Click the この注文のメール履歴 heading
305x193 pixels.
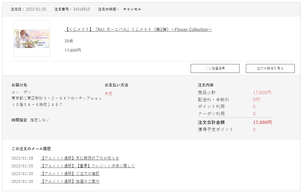[x=31, y=149]
